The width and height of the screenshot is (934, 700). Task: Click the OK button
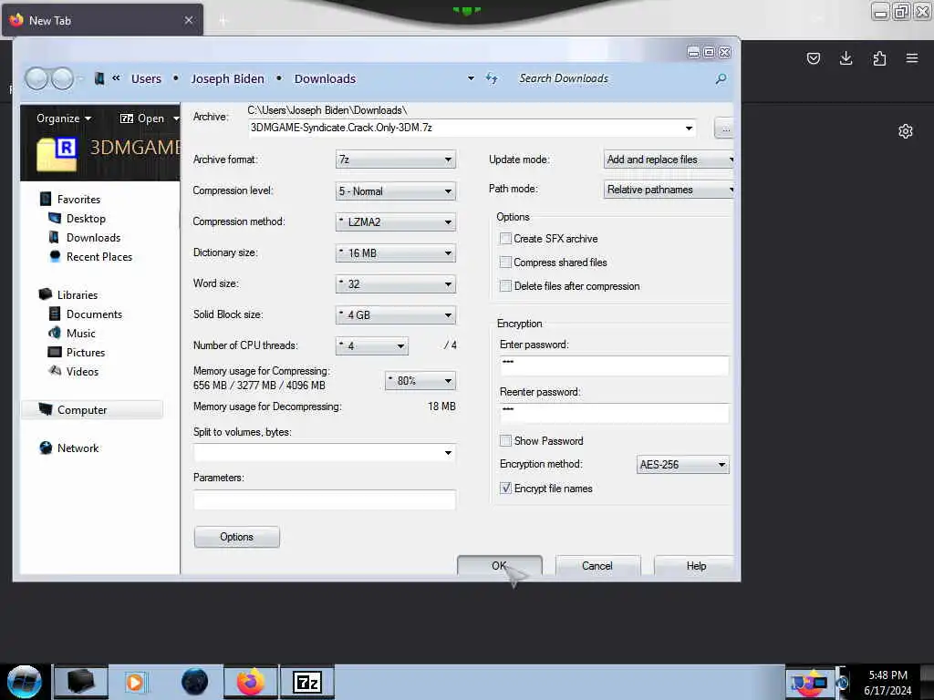[x=499, y=565]
